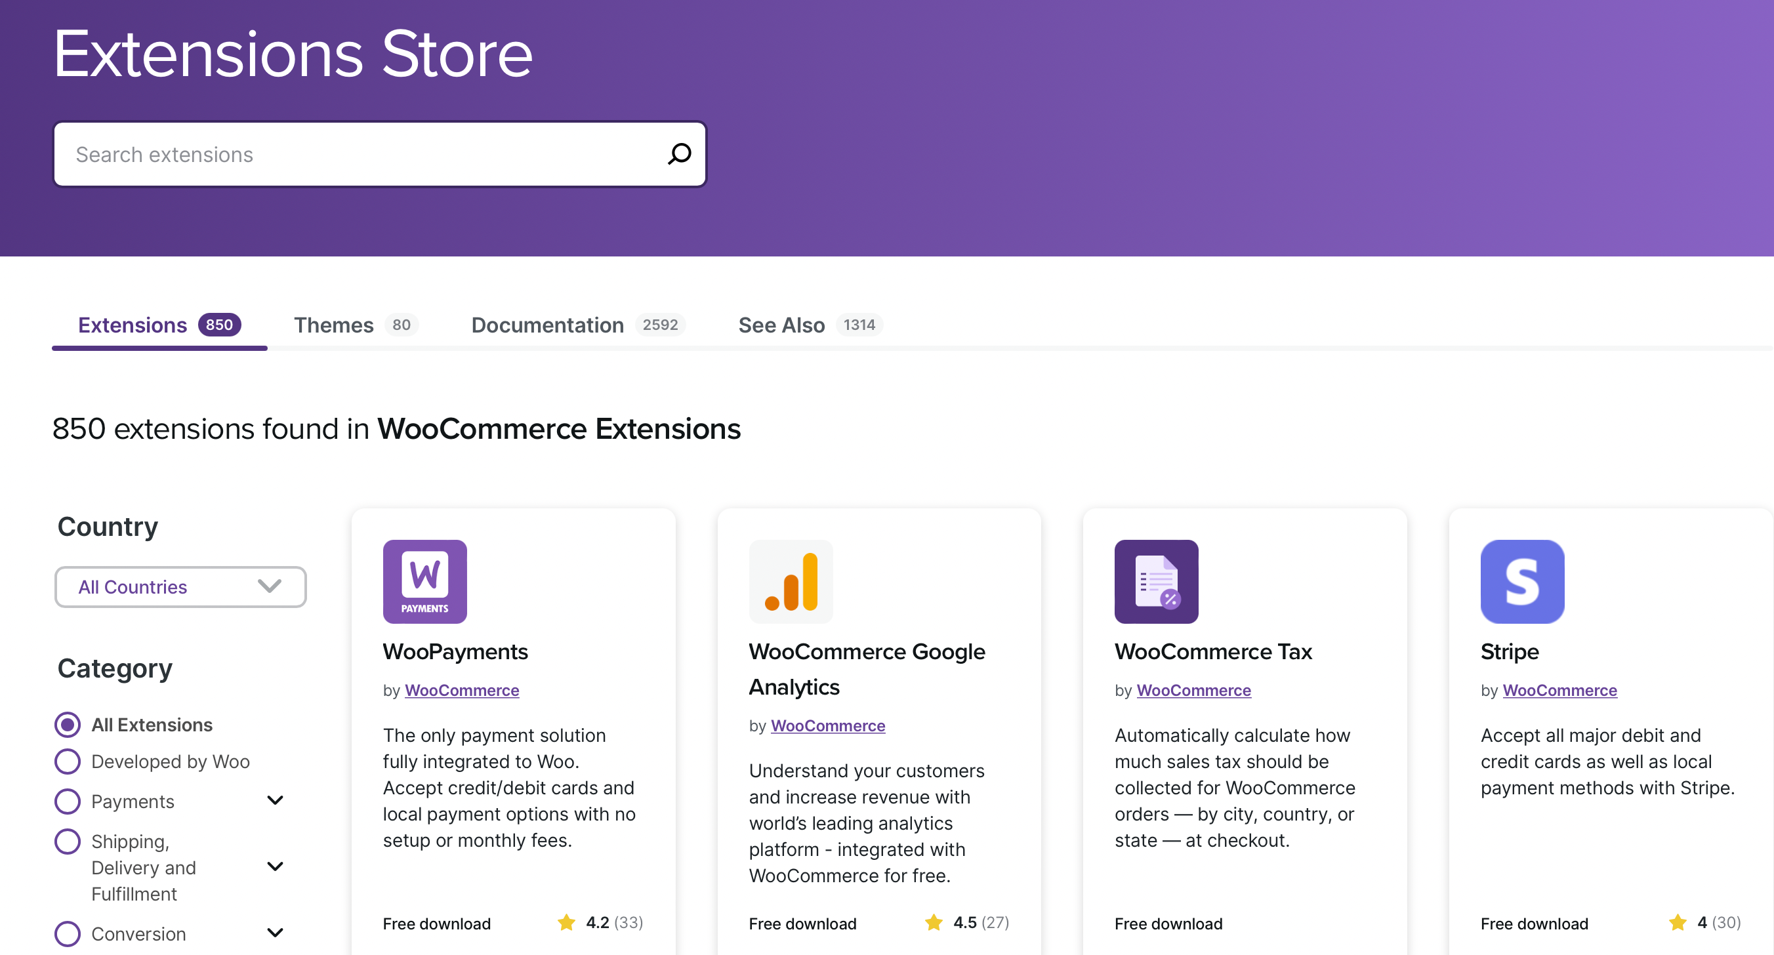
Task: Expand Shipping, Delivery and Fulfillment subcategories
Action: pyautogui.click(x=275, y=866)
